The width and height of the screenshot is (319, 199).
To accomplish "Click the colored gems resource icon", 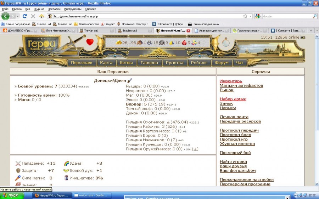I will tap(194, 42).
